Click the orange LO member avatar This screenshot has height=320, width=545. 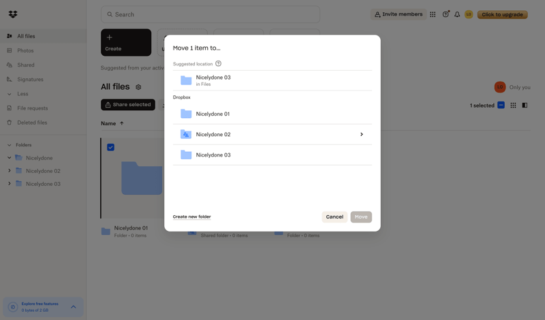coord(500,87)
